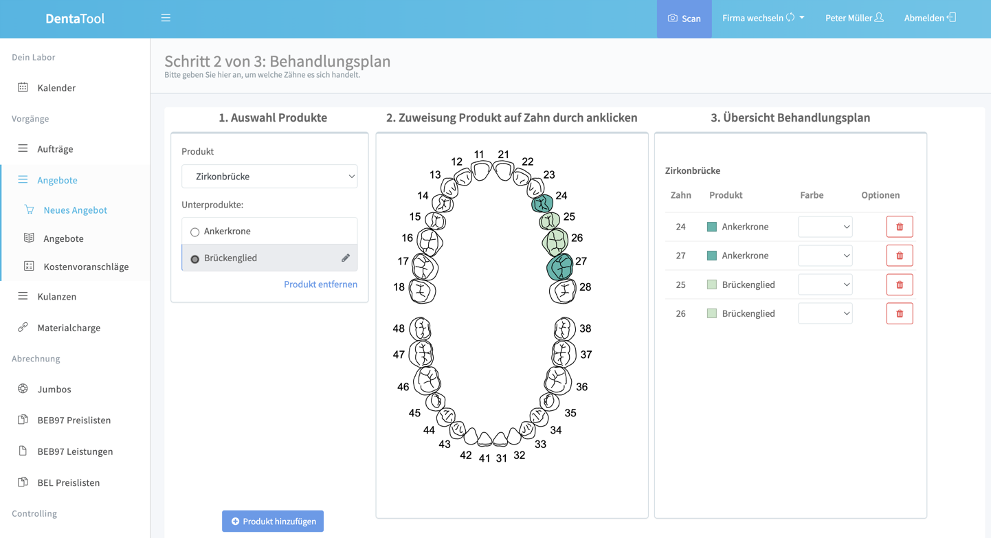Click the Produkt entfernen link
991x538 pixels.
320,284
